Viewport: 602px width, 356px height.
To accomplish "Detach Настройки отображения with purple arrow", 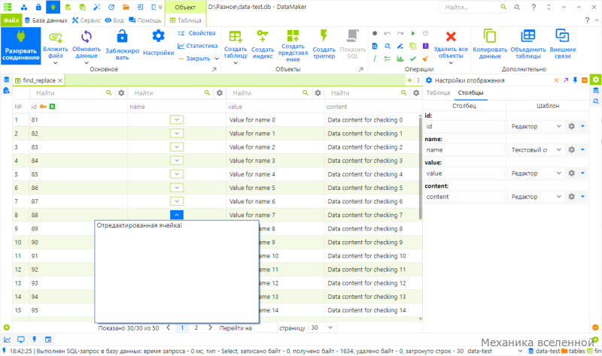I will point(566,80).
